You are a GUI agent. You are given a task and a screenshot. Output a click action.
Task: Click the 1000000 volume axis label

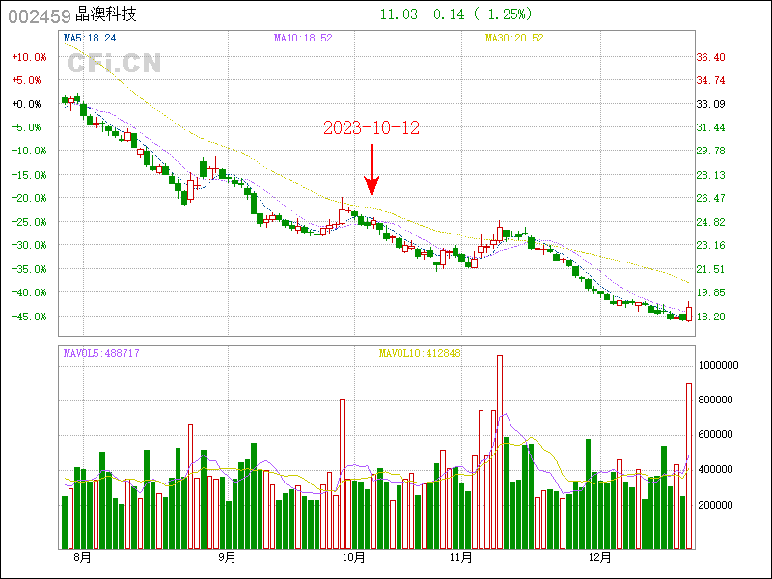(718, 365)
